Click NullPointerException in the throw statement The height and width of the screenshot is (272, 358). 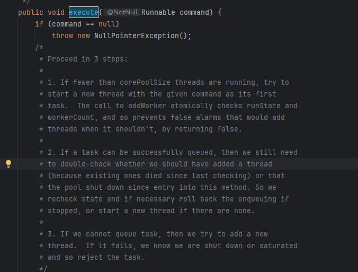pos(137,36)
